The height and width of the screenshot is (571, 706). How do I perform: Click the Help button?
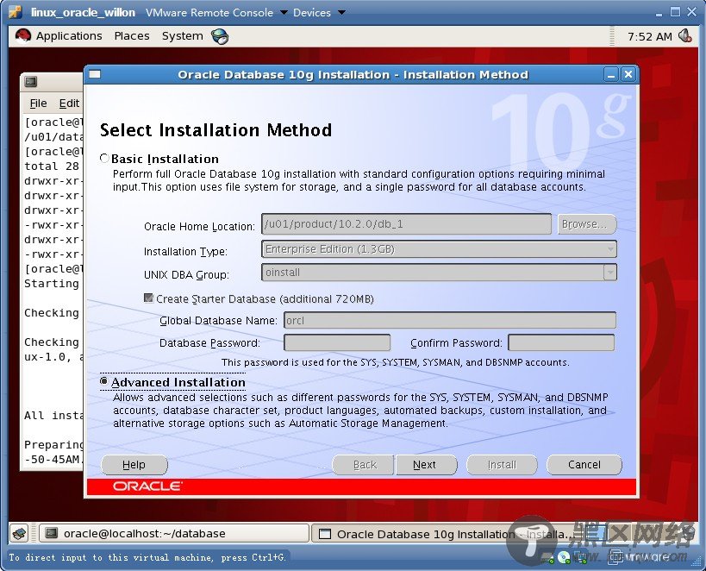pos(134,465)
